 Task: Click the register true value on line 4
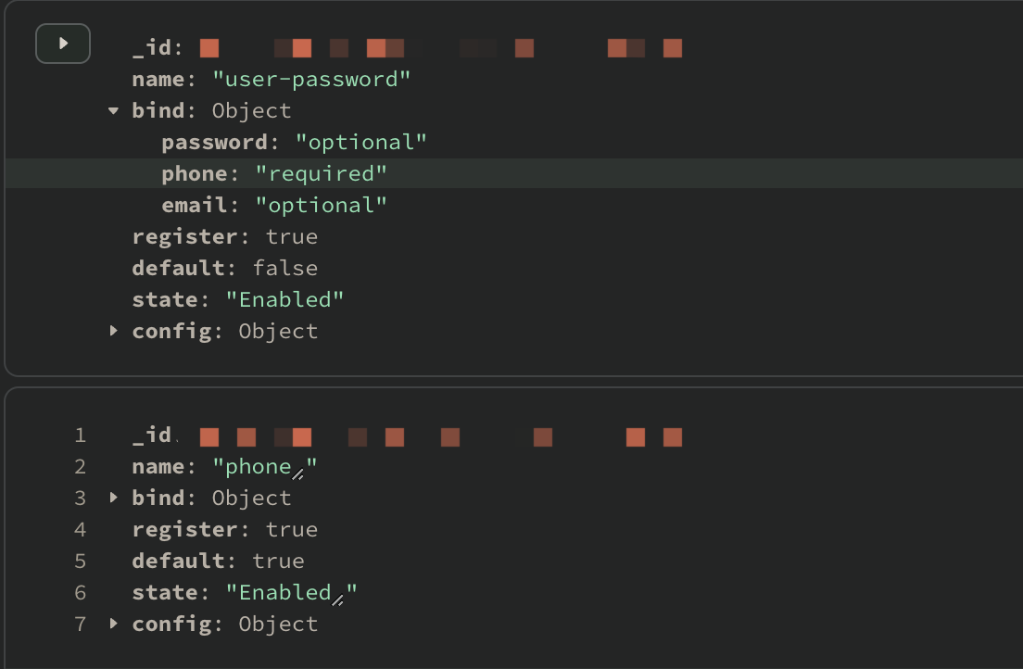(291, 529)
